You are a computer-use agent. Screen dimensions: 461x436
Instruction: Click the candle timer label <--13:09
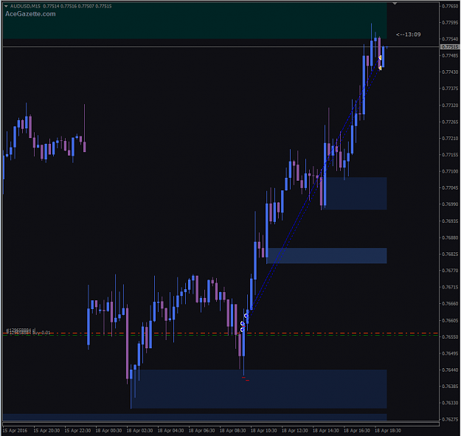pos(409,35)
